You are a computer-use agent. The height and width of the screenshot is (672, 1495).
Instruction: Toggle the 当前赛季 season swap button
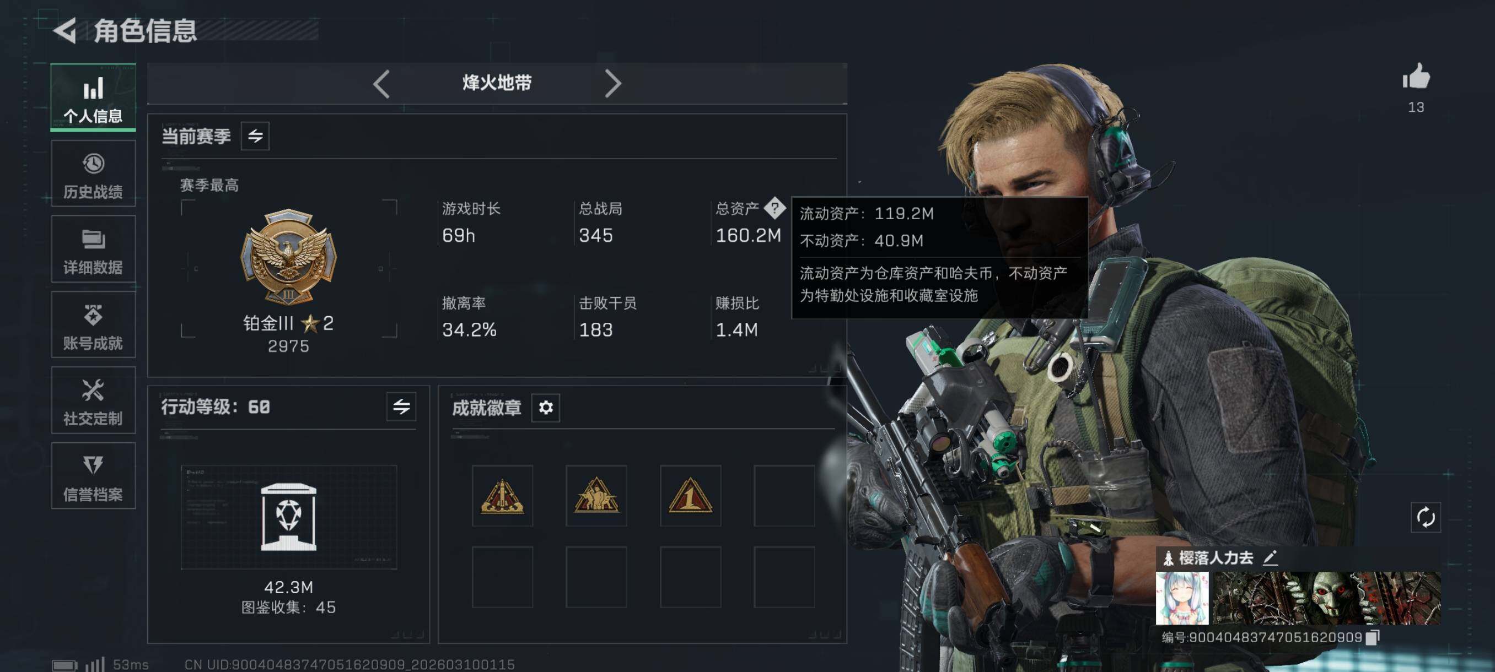coord(255,136)
